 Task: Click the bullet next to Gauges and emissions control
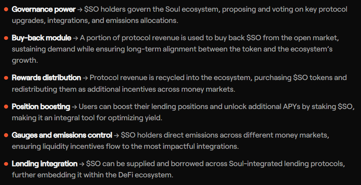tap(6, 136)
